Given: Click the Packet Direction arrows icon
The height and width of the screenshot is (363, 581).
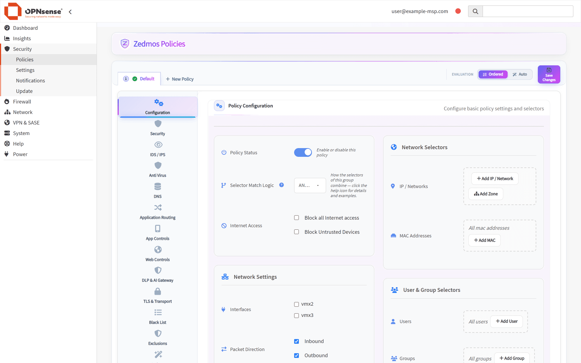Looking at the screenshot, I should [x=224, y=349].
